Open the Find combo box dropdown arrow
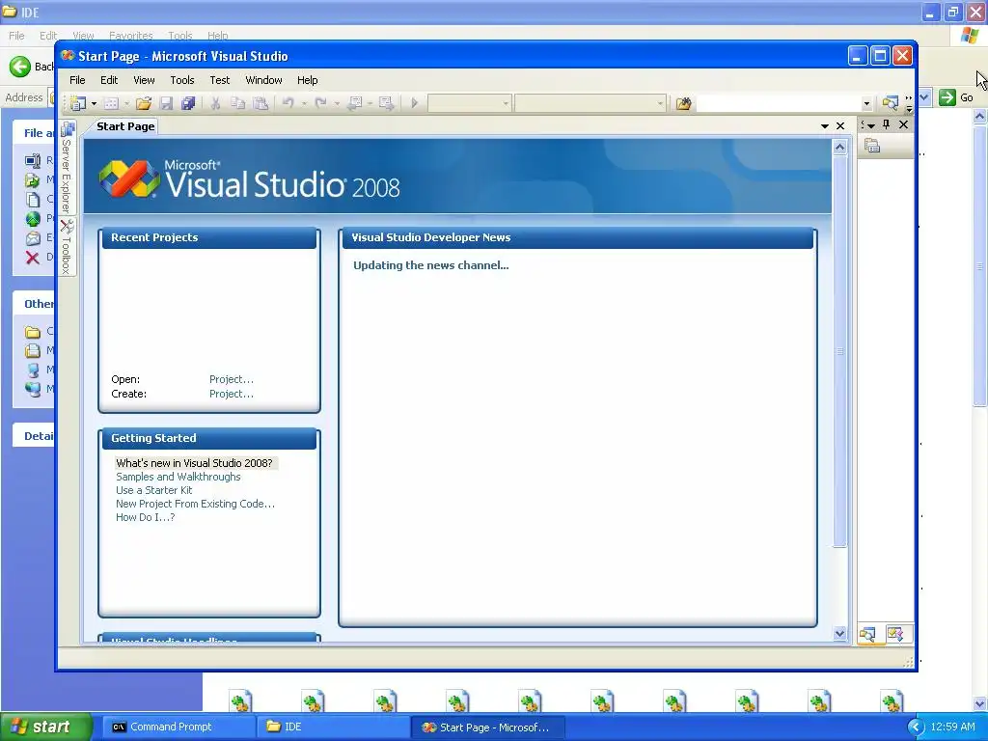 click(867, 103)
